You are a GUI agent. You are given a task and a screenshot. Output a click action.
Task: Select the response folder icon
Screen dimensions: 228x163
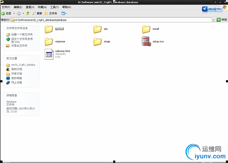pyautogui.click(x=49, y=42)
